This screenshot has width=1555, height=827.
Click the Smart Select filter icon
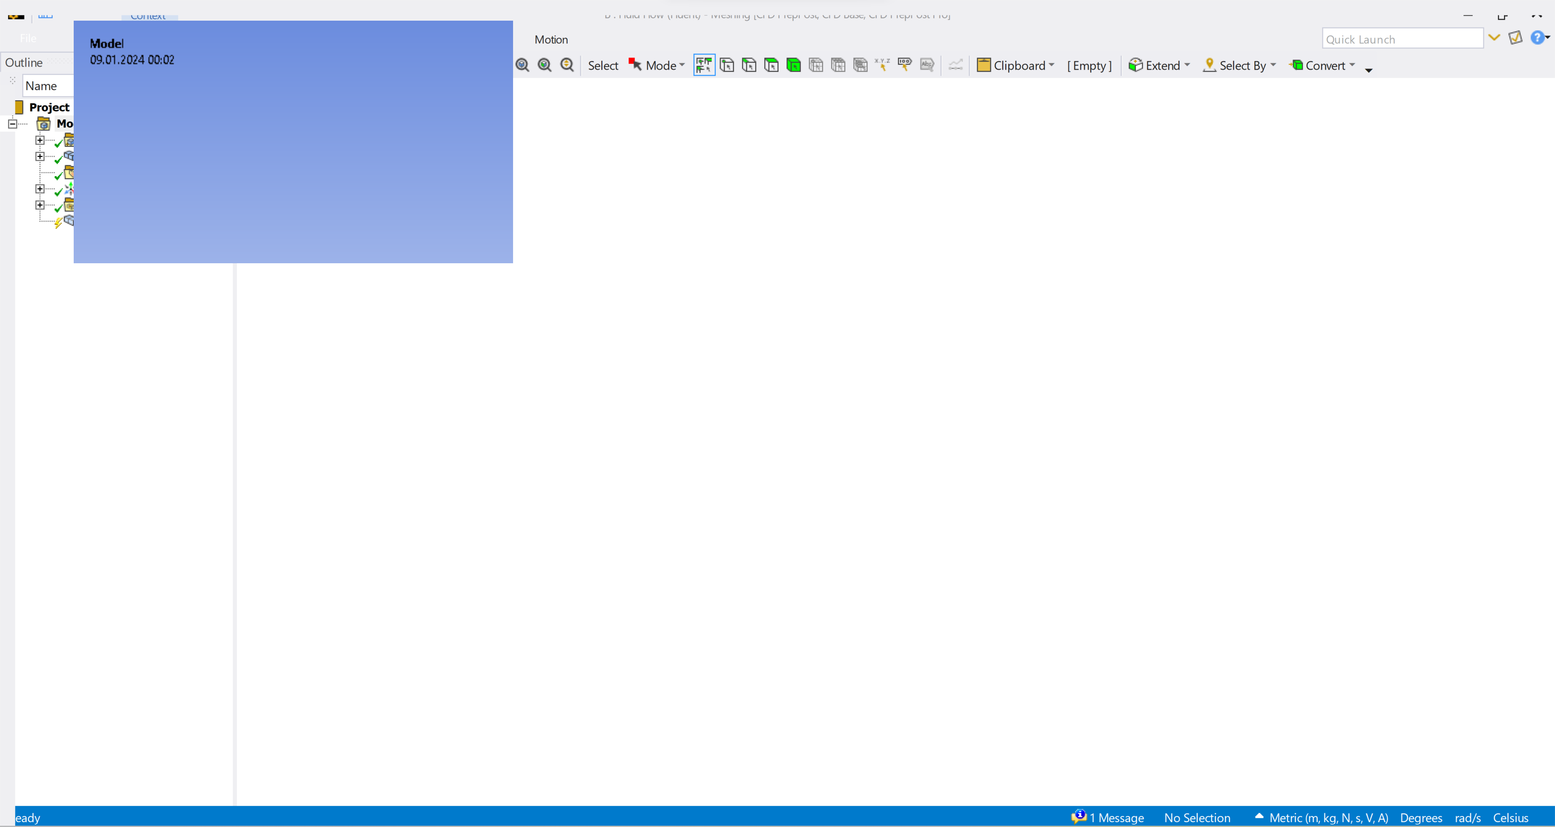coord(704,65)
